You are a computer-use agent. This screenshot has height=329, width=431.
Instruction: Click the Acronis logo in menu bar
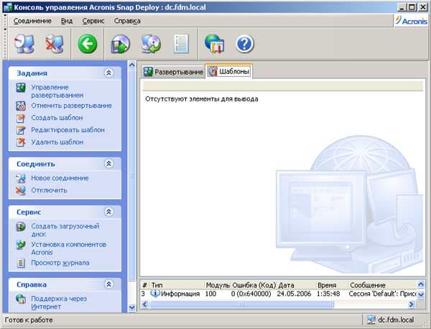coord(412,21)
